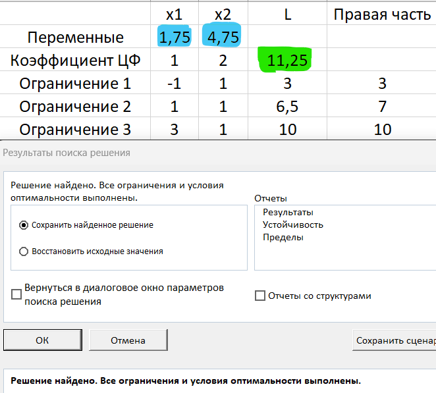Click the 'Ограничение 1' label cell

[75, 83]
